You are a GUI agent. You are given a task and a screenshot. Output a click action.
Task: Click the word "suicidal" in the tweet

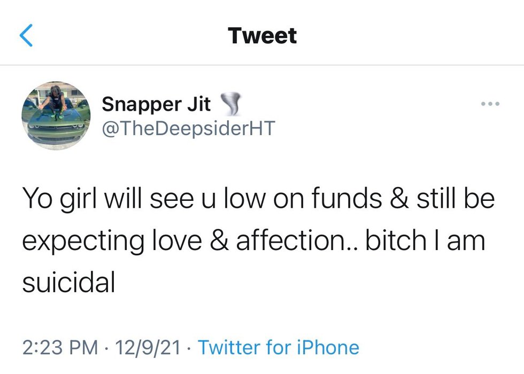coord(68,282)
